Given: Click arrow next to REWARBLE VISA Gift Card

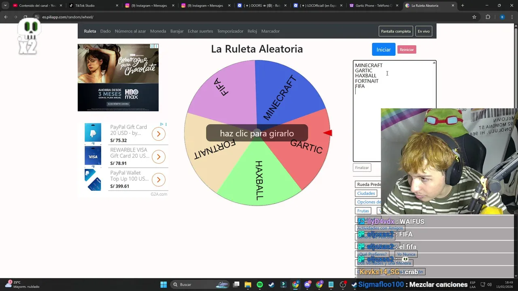Looking at the screenshot, I should (x=159, y=156).
